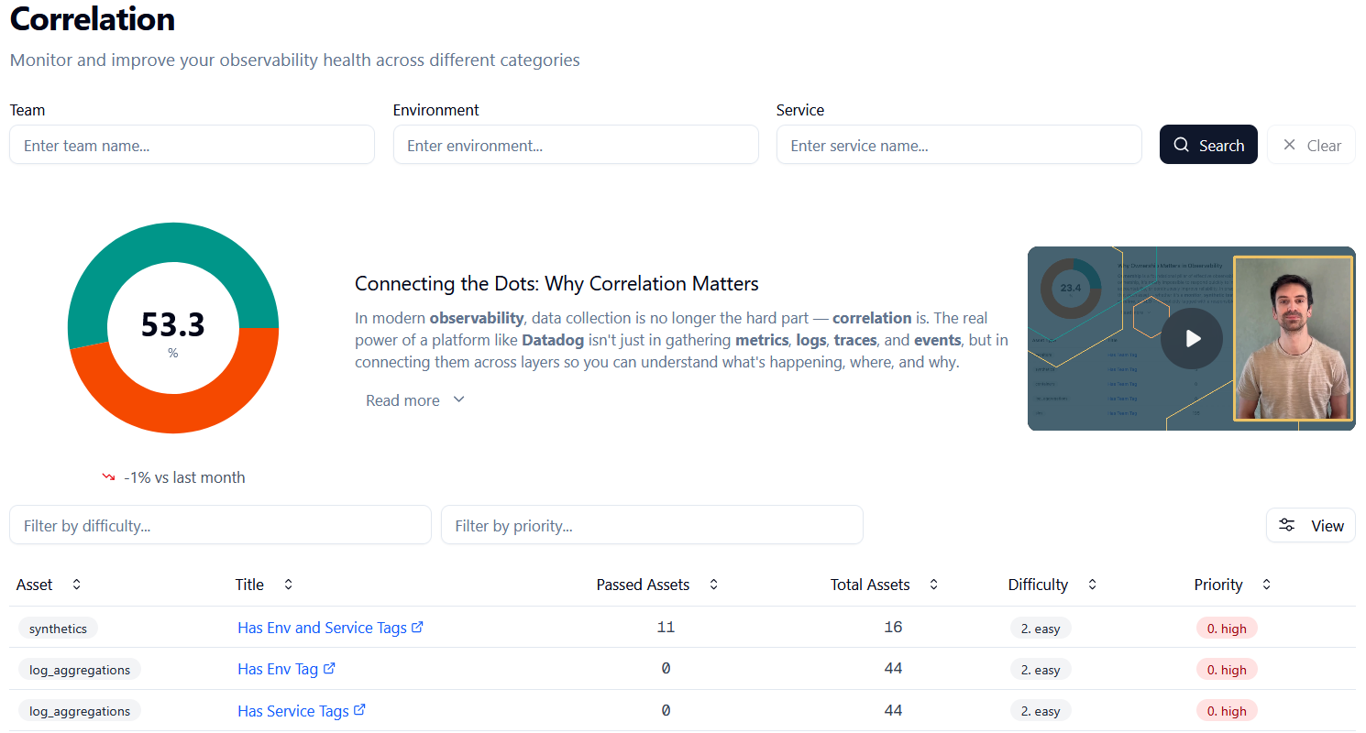Image resolution: width=1366 pixels, height=733 pixels.
Task: Open the Filter by difficulty dropdown
Action: [220, 525]
